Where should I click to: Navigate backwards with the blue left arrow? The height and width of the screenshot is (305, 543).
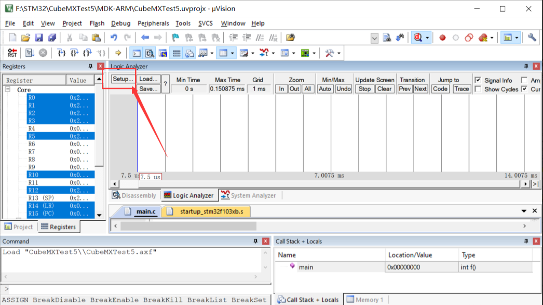click(145, 38)
